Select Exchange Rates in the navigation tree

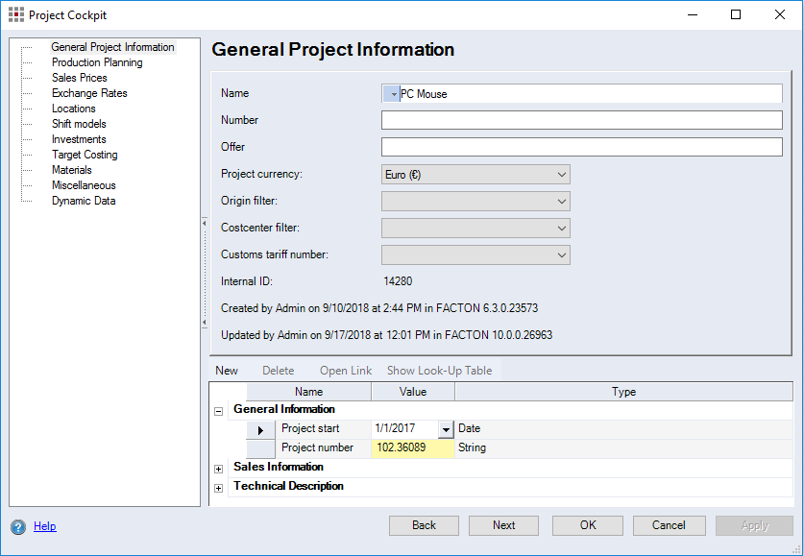click(x=89, y=93)
